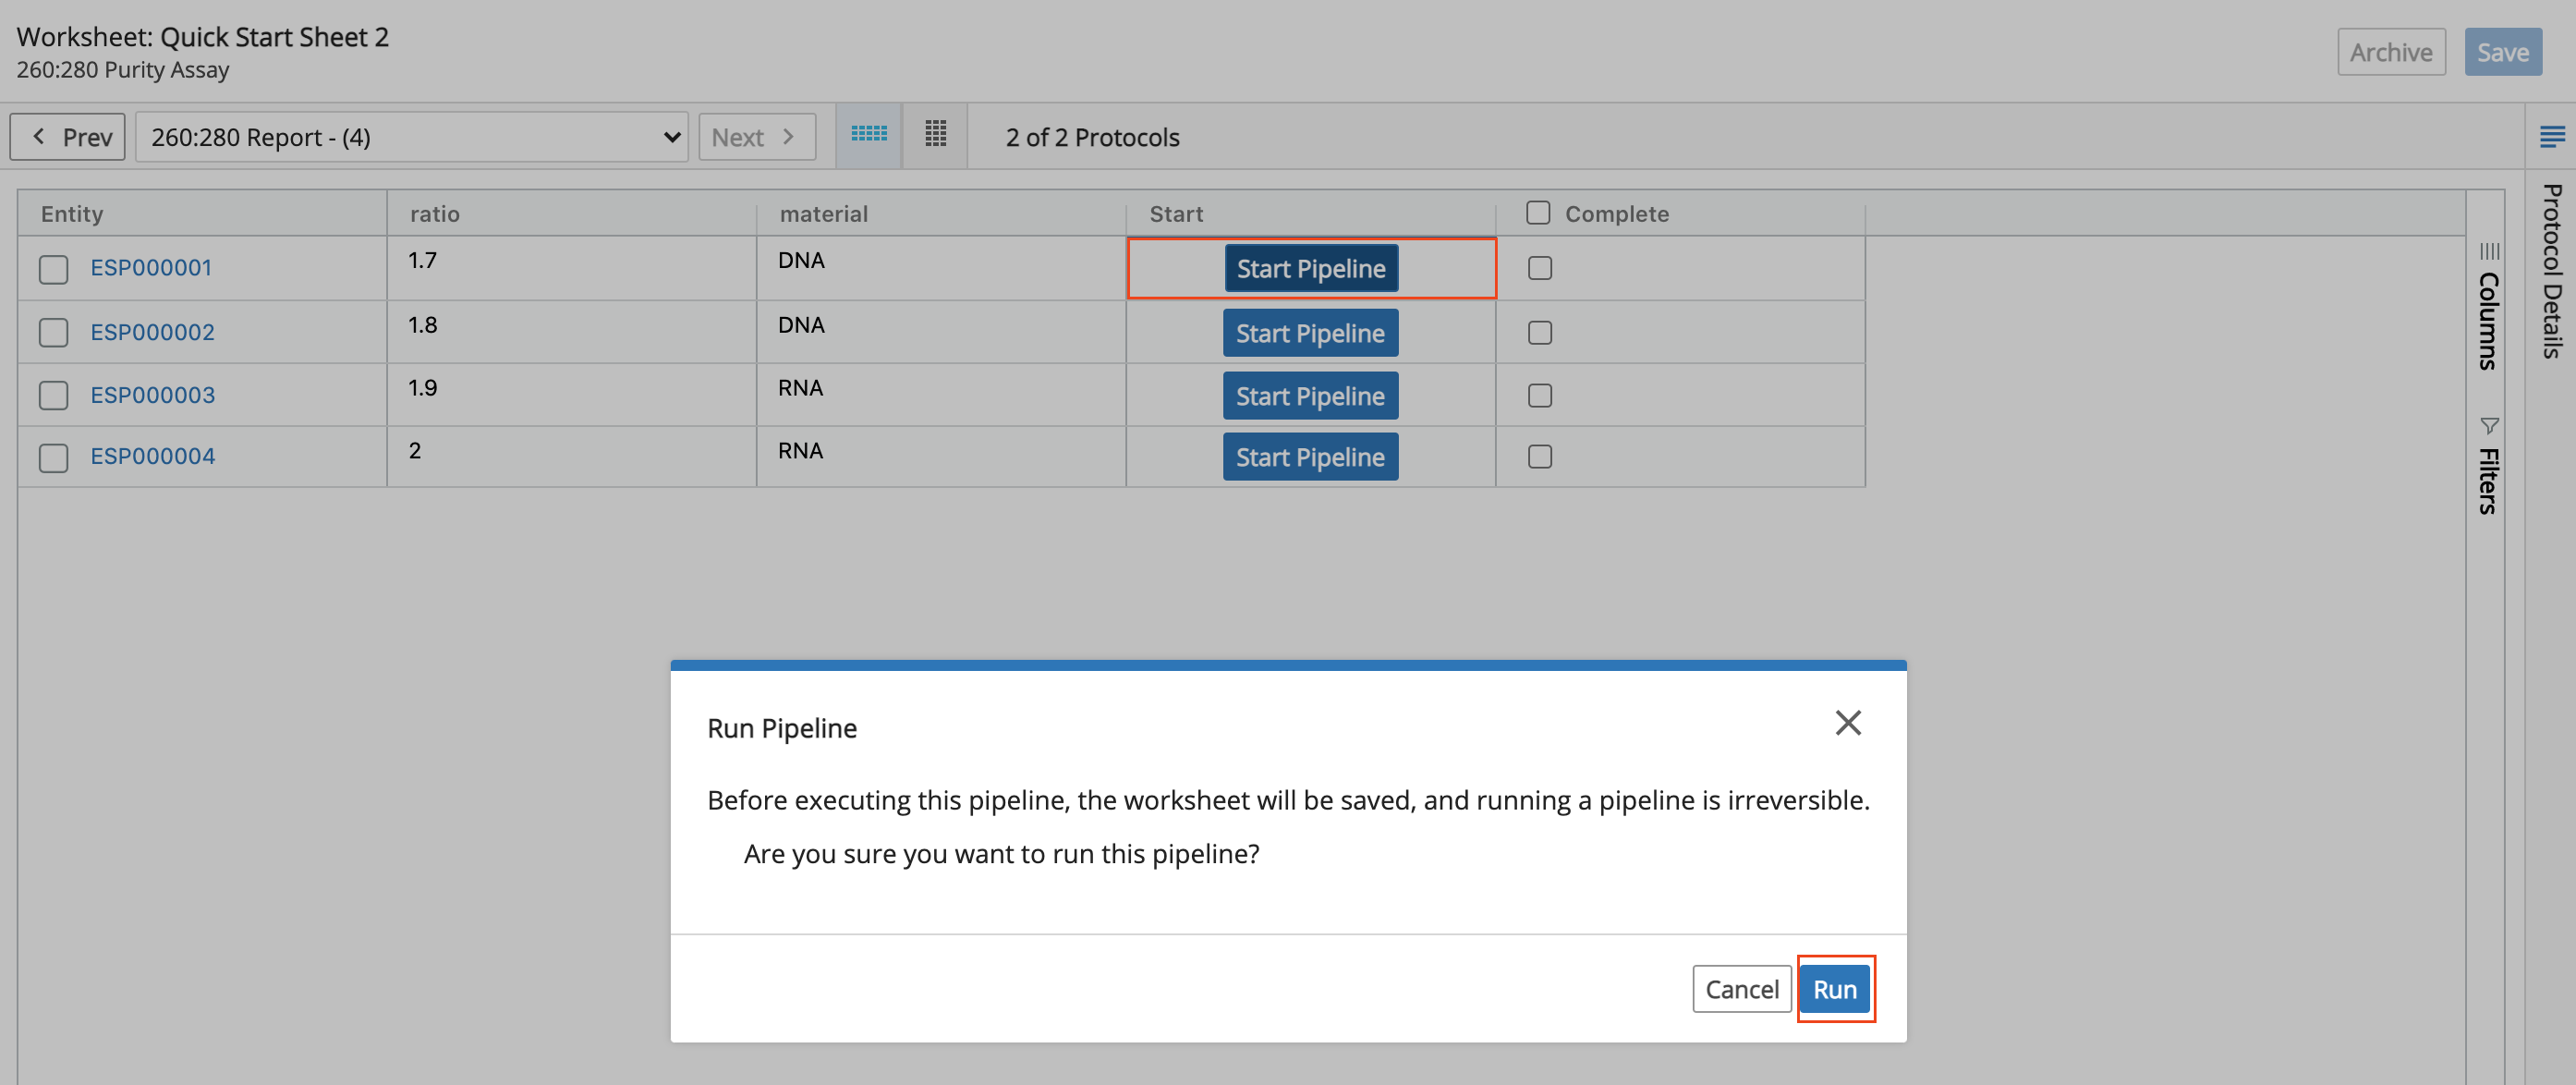Tick the row checkbox for ESP000001
Viewport: 2576px width, 1085px height.
click(x=53, y=269)
